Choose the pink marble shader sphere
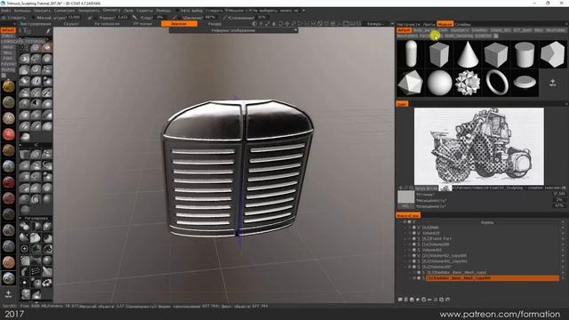This screenshot has height=320, width=569. click(8, 118)
